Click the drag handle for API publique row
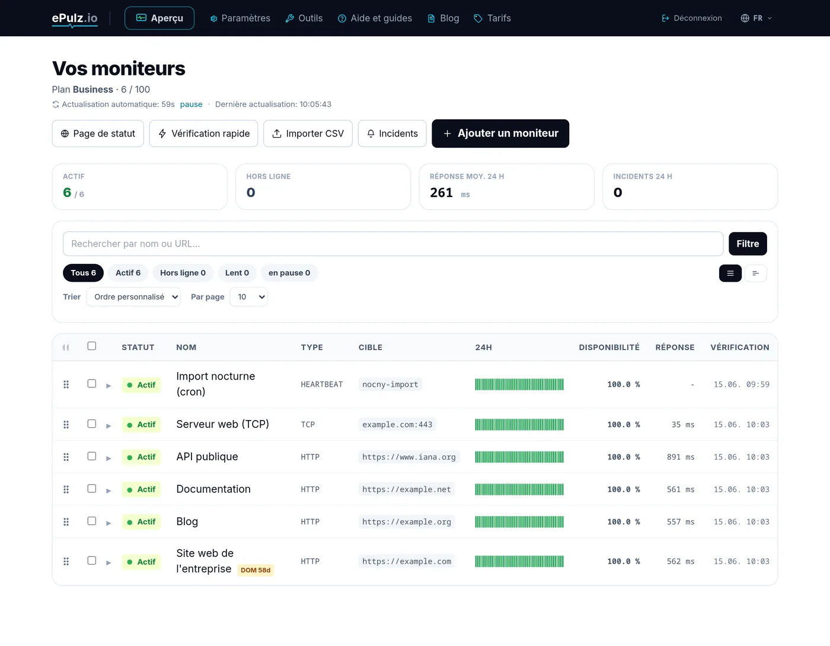Viewport: 830px width, 646px height. [x=66, y=457]
